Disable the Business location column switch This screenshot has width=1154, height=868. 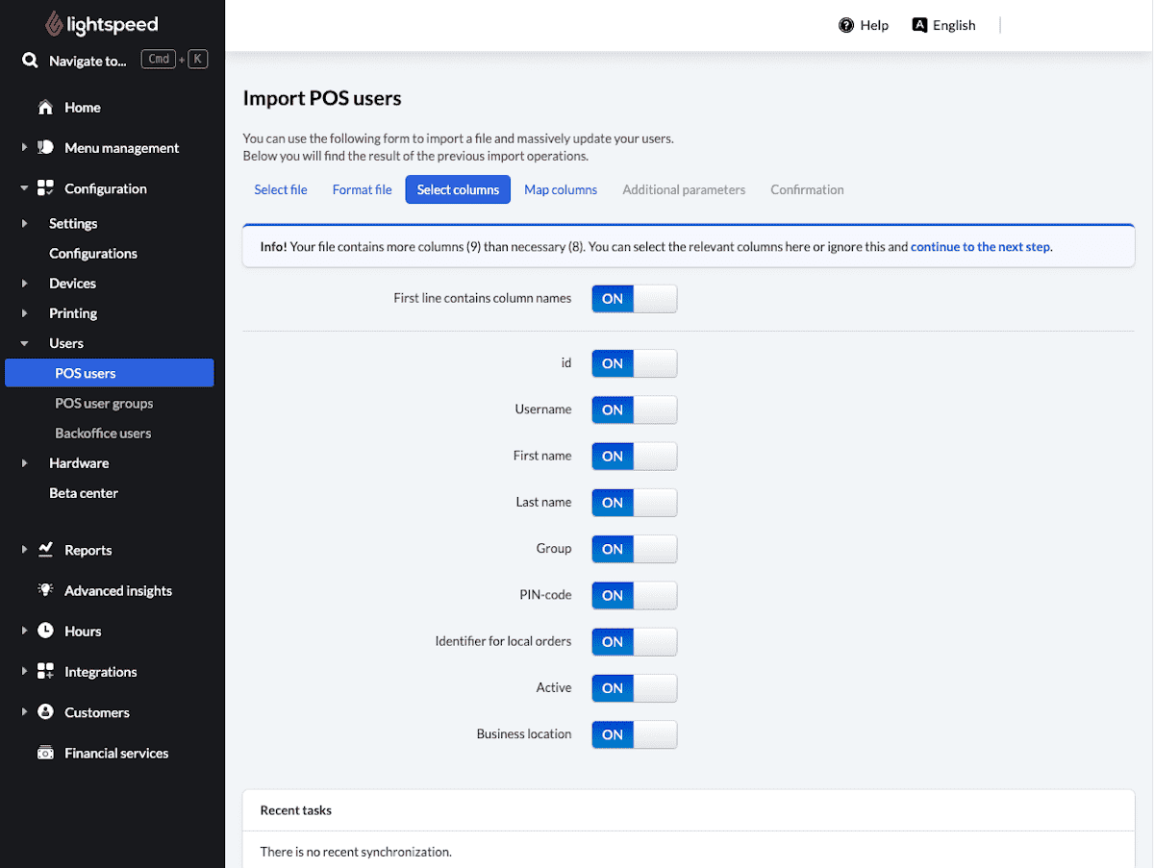(x=634, y=734)
